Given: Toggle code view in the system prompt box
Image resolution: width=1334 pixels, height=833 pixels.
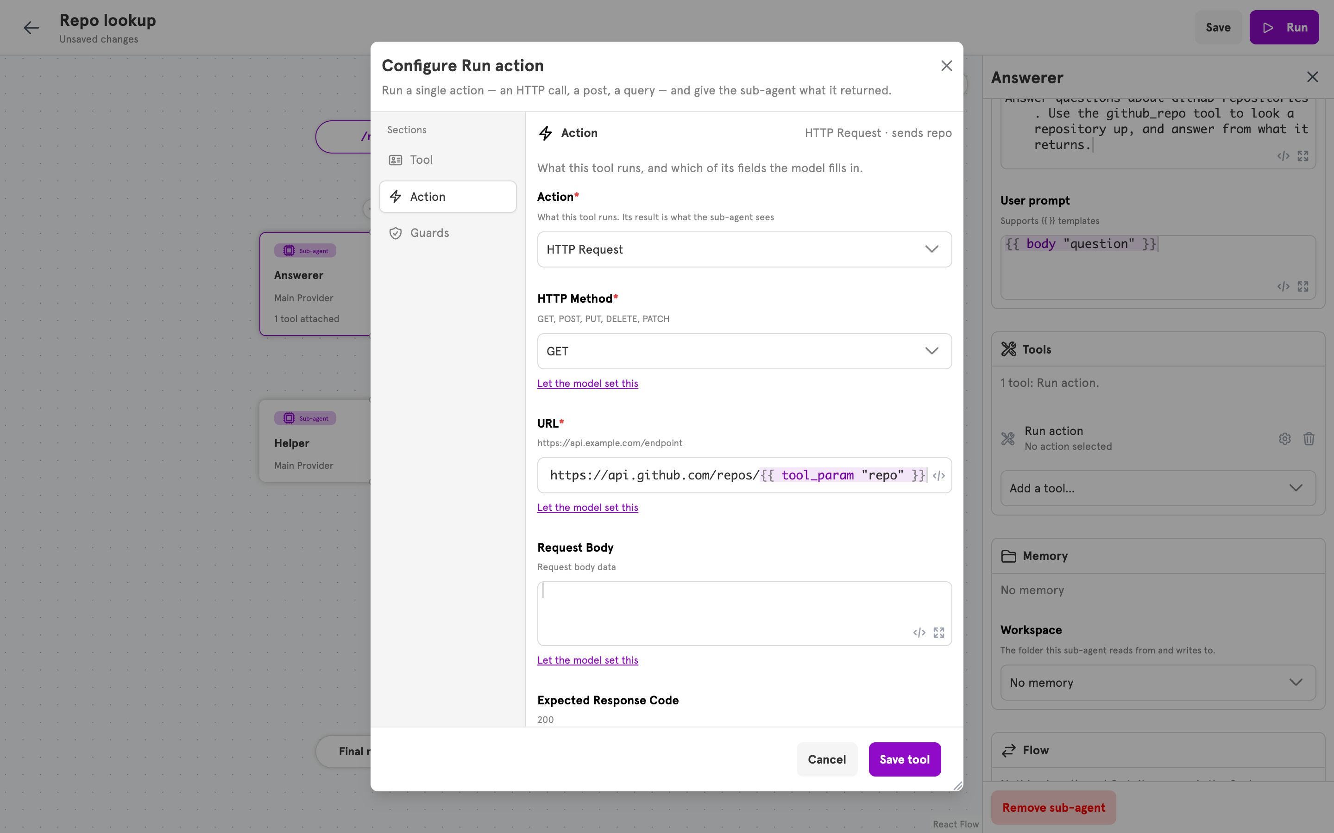Looking at the screenshot, I should pyautogui.click(x=1284, y=156).
